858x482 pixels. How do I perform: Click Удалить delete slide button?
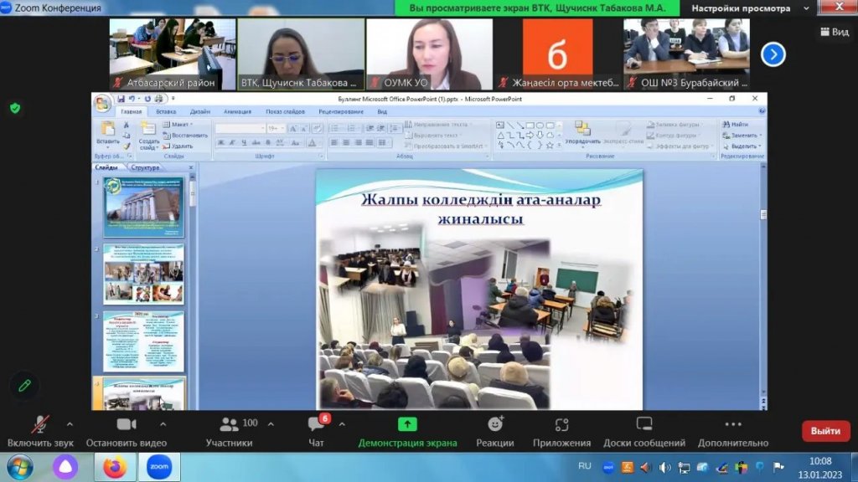coord(178,146)
